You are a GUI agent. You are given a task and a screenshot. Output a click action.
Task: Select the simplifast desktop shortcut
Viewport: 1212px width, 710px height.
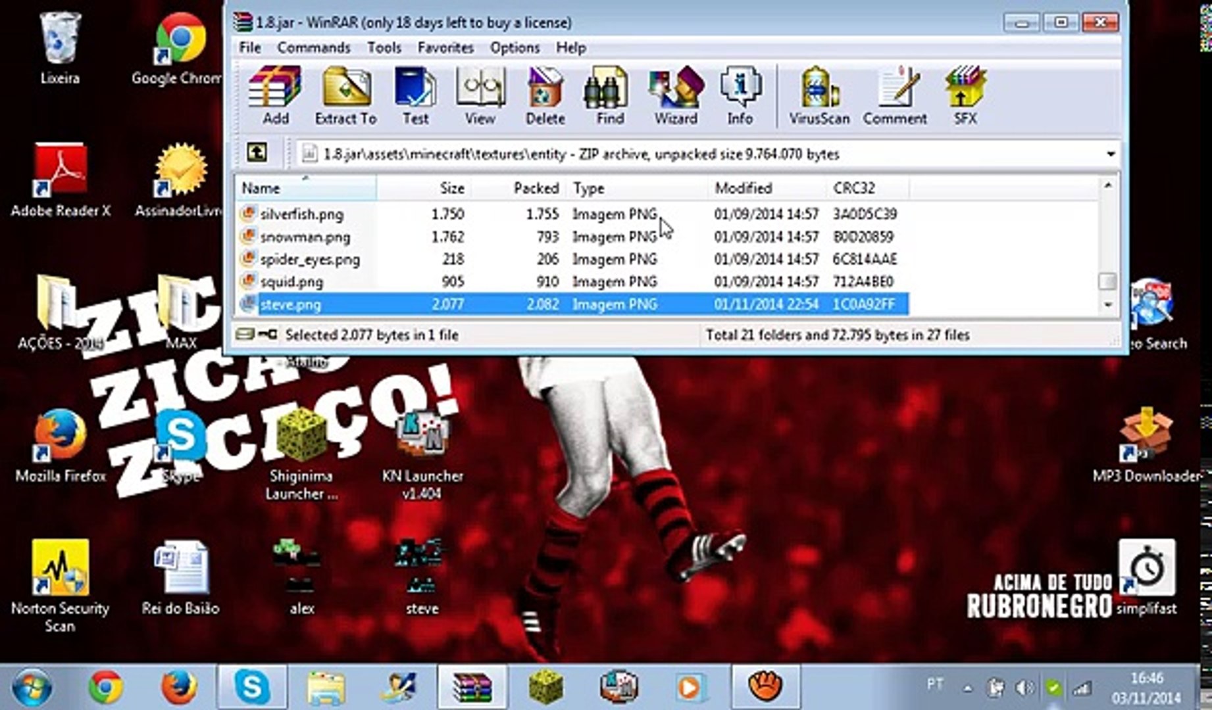1146,577
